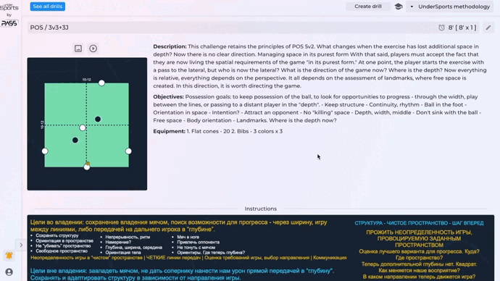Click the instructions image panel
Viewport: 500px width, 281px height.
261,248
